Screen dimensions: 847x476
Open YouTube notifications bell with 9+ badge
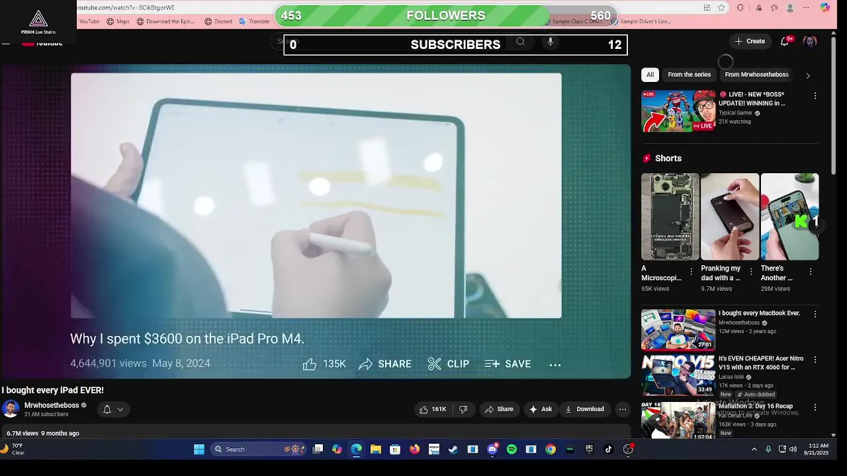click(785, 41)
